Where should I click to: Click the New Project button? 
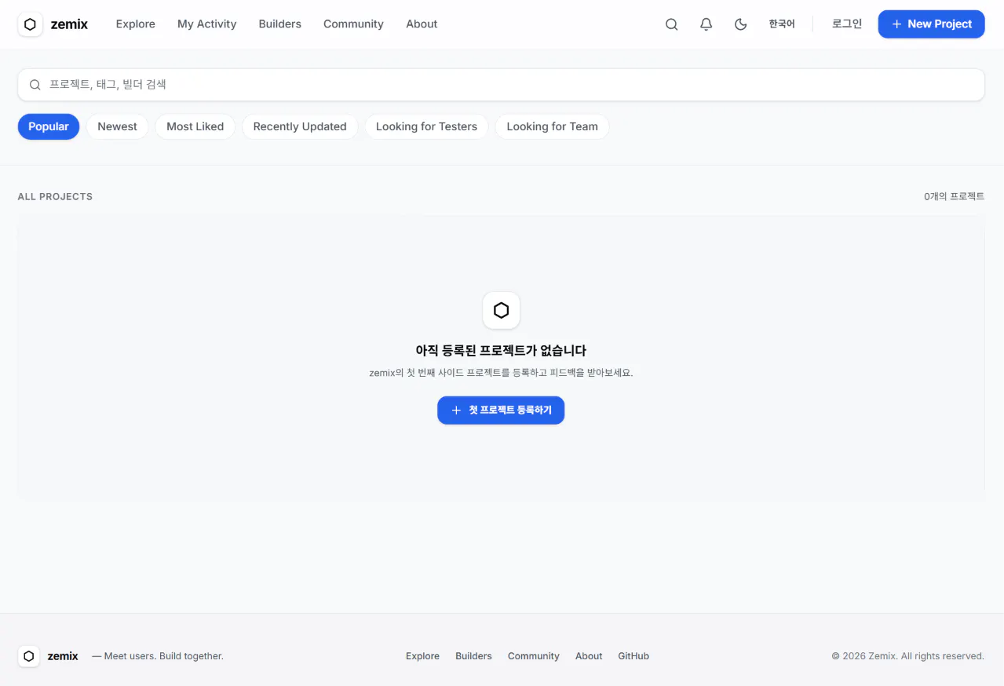(931, 24)
